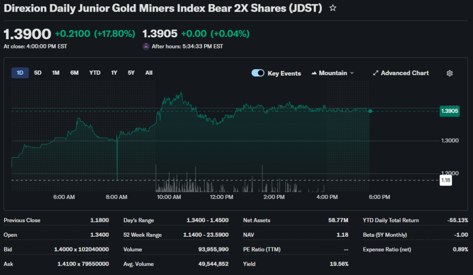Click the Expense Ratio (net) label
The height and width of the screenshot is (275, 473).
[387, 249]
